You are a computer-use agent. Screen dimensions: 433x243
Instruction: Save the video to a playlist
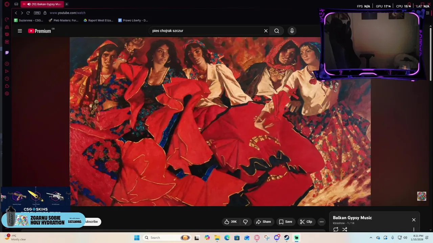tap(286, 222)
